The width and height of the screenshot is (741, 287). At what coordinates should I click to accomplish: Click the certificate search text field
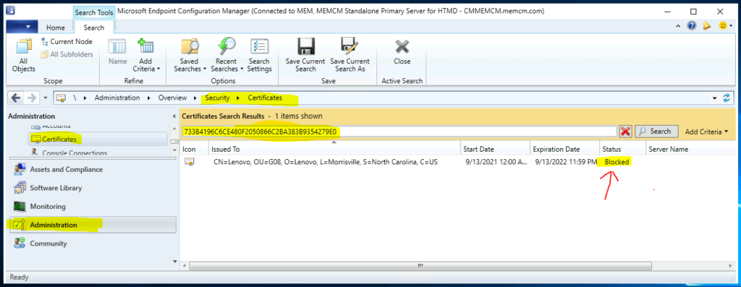pos(399,132)
